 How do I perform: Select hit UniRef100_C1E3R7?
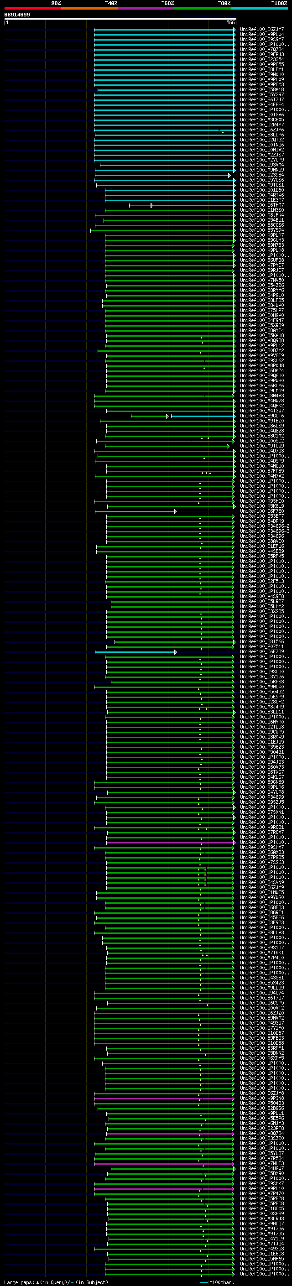coord(261,200)
